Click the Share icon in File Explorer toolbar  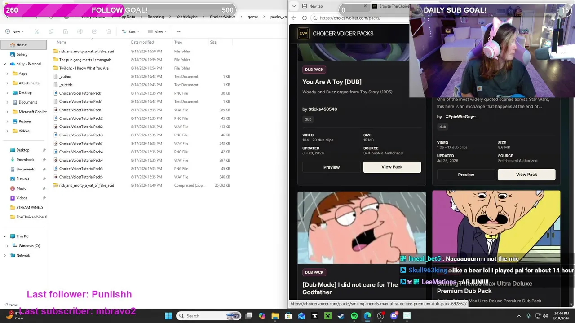94,31
